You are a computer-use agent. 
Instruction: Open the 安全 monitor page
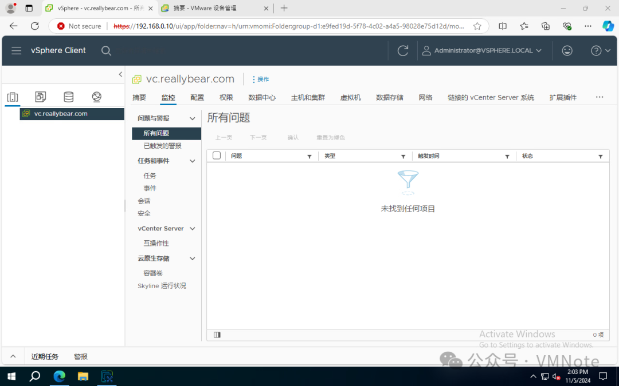tap(144, 213)
